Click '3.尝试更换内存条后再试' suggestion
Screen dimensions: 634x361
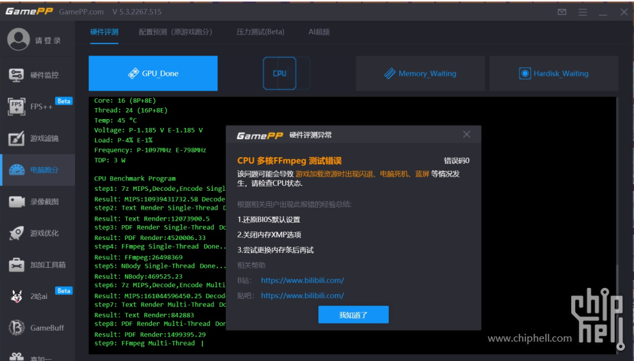pyautogui.click(x=276, y=250)
